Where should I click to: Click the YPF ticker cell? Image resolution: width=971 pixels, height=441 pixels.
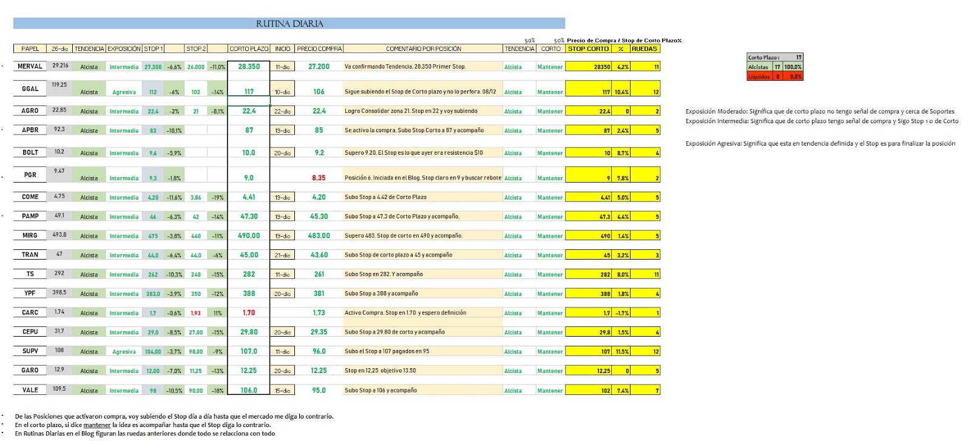point(30,293)
